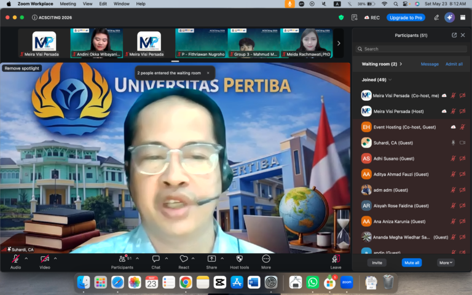Select participant adm adm (Guest)
The image size is (472, 295).
[x=411, y=190]
